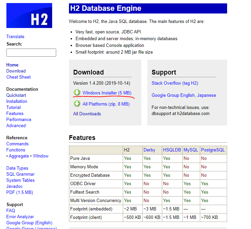Click the Support panel heading
251x229 pixels.
click(164, 73)
